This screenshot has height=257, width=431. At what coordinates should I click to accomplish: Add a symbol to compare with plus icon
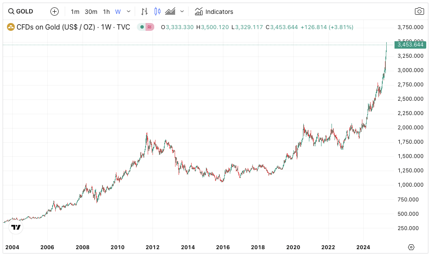pos(54,11)
